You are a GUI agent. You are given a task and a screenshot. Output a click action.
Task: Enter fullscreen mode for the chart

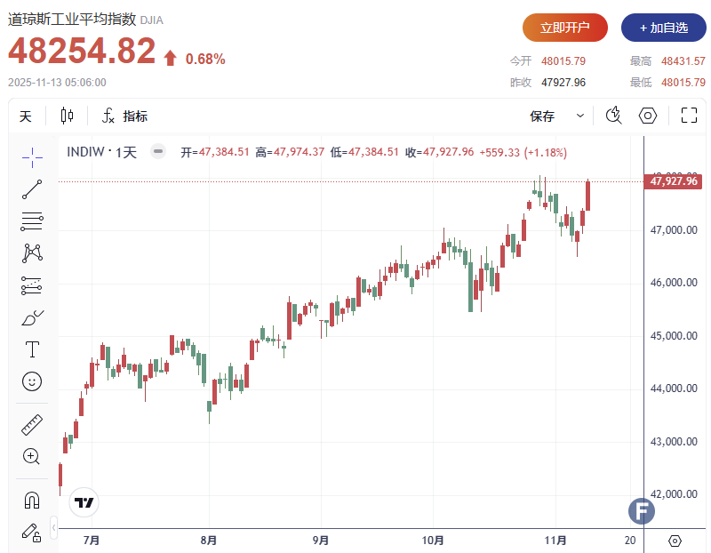[x=689, y=116]
